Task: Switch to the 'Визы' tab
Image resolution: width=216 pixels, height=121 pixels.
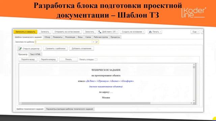Action: click(x=80, y=37)
